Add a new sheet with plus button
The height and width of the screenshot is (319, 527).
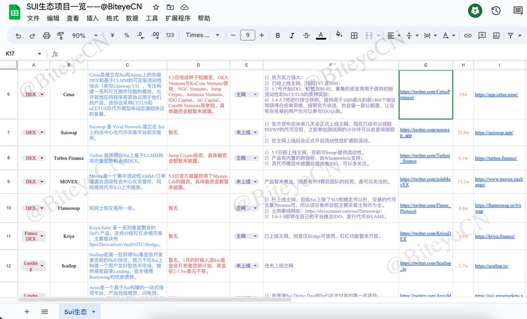pyautogui.click(x=27, y=312)
